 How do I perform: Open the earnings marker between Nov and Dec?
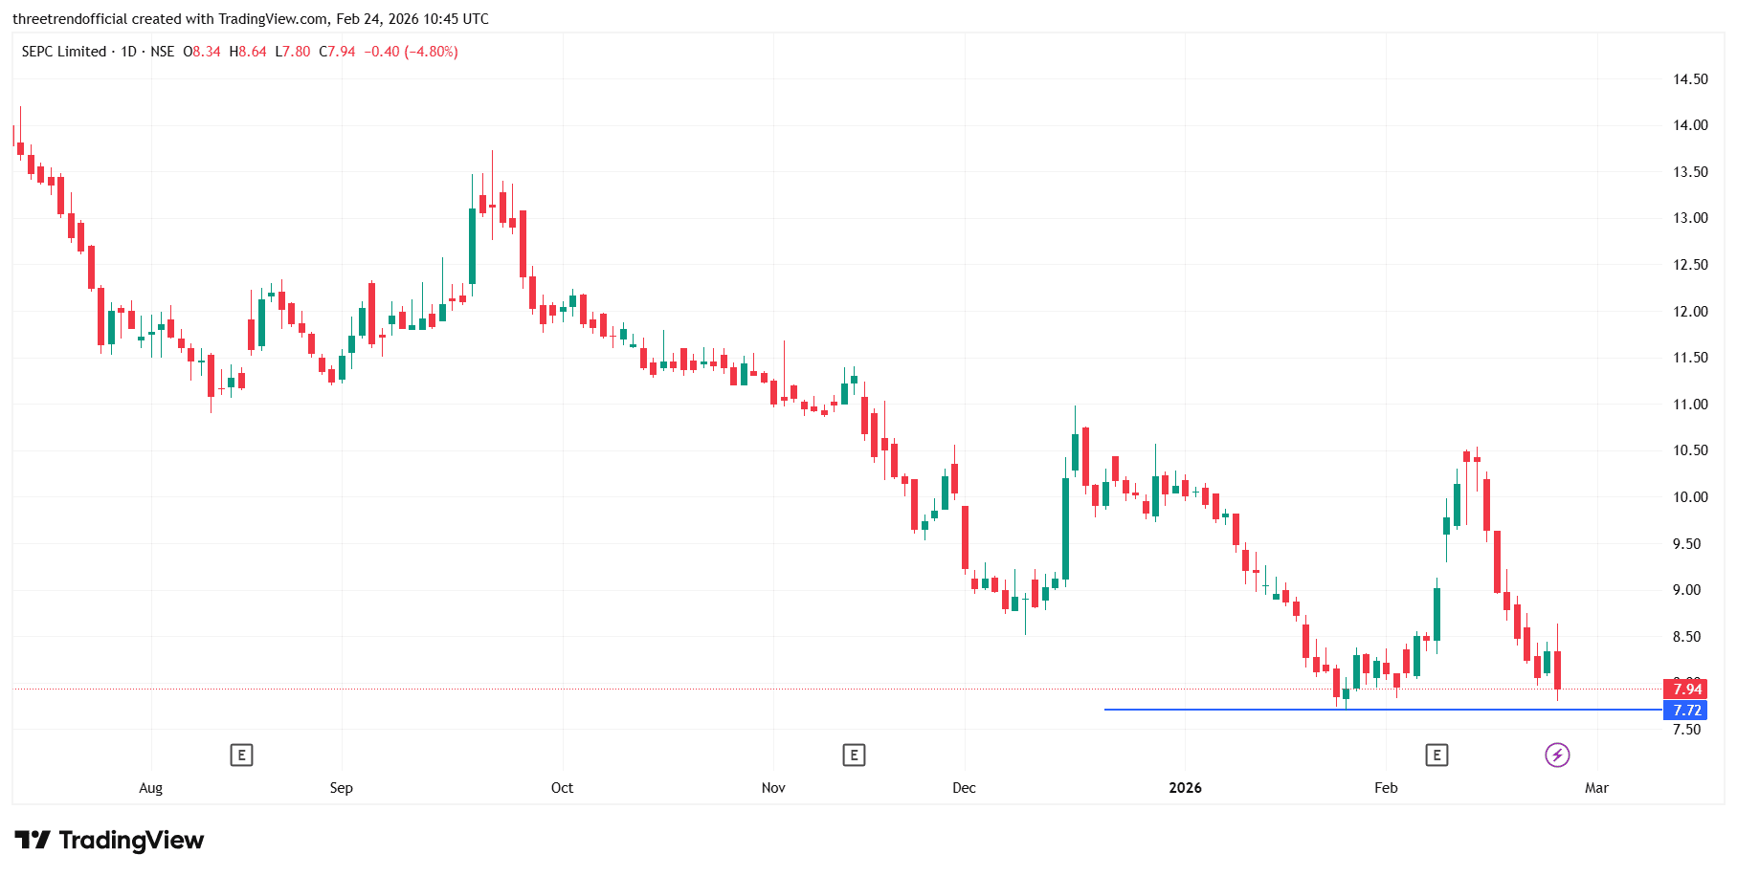(x=854, y=756)
